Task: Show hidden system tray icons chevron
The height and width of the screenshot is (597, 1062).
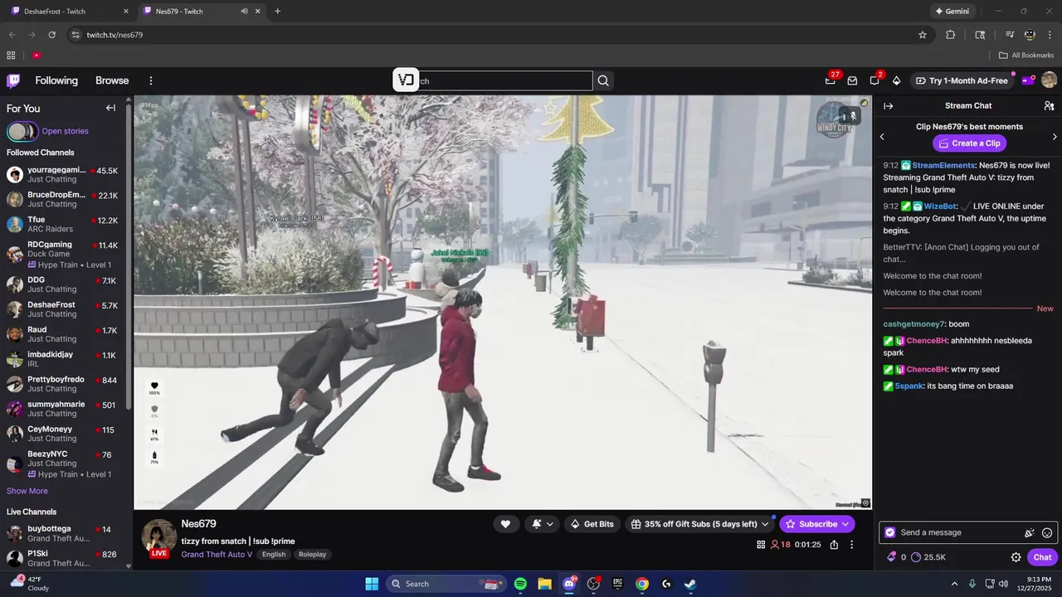Action: (x=954, y=584)
